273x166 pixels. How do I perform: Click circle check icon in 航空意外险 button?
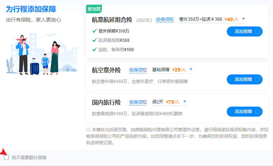pyautogui.click(x=257, y=79)
